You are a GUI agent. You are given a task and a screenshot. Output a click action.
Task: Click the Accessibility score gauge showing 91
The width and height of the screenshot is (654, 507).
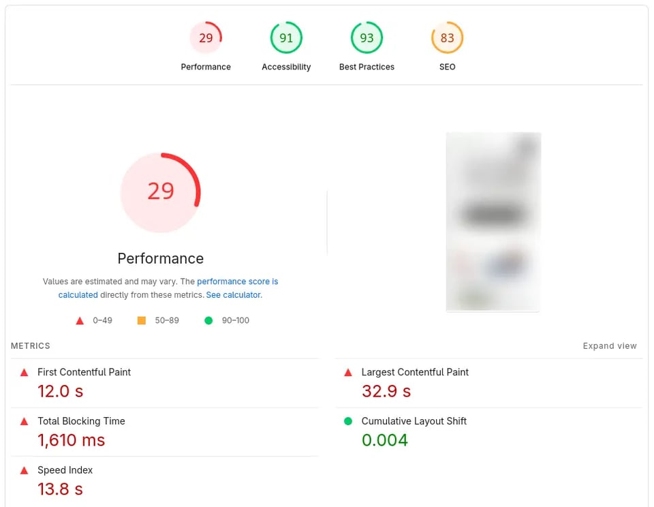click(x=286, y=38)
